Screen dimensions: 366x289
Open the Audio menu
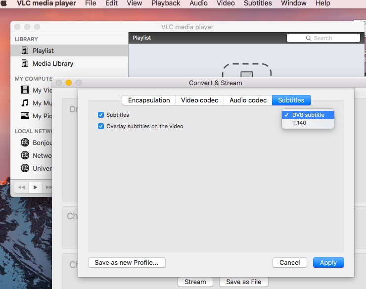[x=198, y=3]
